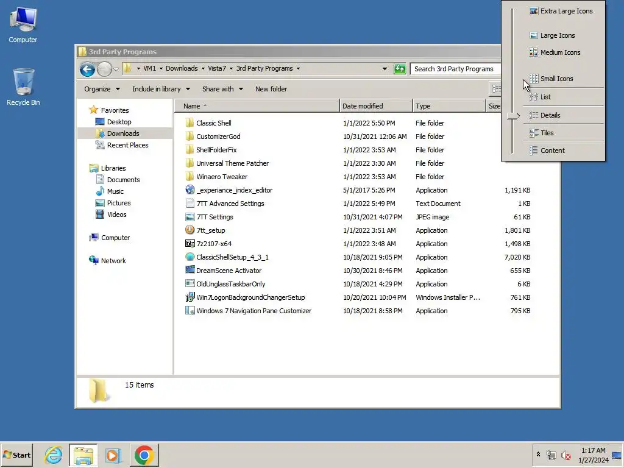Click the network tray icon

551,455
